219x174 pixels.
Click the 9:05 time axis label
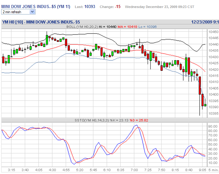[x=203, y=170]
